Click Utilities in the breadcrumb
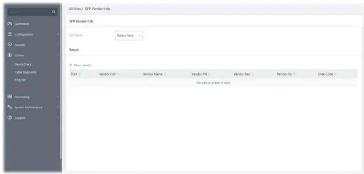The width and height of the screenshot is (364, 174). coord(74,9)
